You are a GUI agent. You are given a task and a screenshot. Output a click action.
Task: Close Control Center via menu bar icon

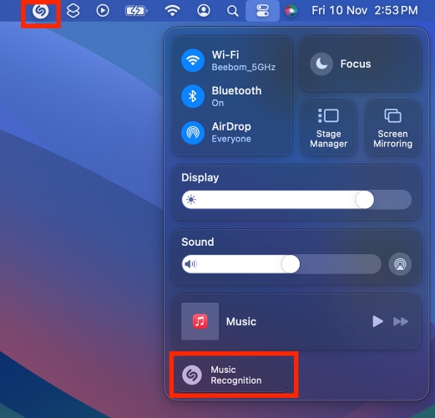262,11
